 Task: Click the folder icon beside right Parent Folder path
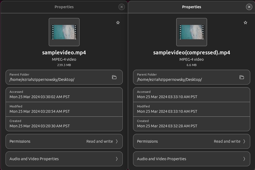pos(241,77)
